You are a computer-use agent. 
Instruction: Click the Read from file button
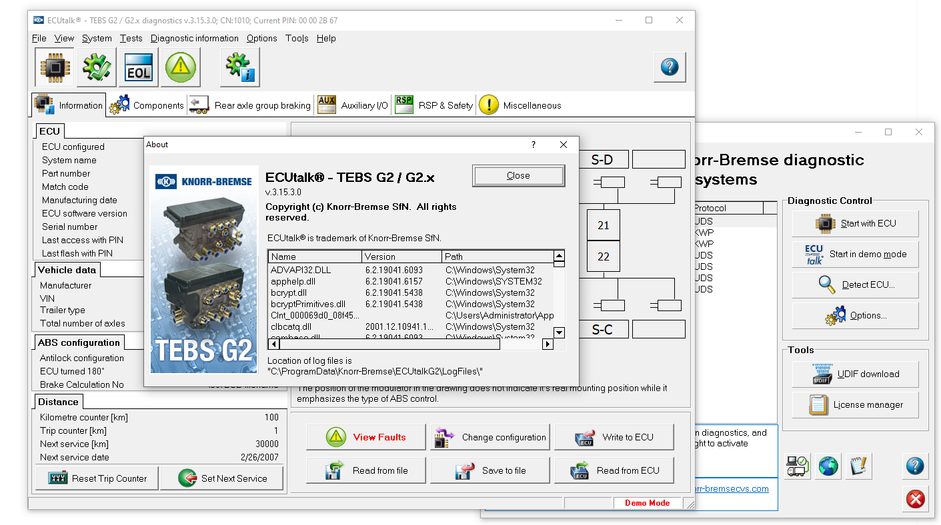[x=365, y=470]
